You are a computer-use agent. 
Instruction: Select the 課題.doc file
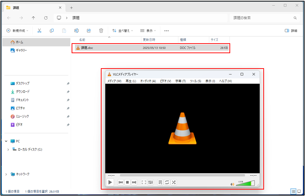pyautogui.click(x=152, y=48)
